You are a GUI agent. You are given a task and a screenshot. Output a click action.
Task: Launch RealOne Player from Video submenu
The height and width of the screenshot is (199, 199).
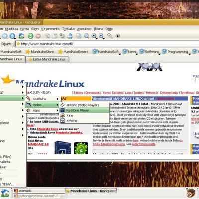point(85,110)
